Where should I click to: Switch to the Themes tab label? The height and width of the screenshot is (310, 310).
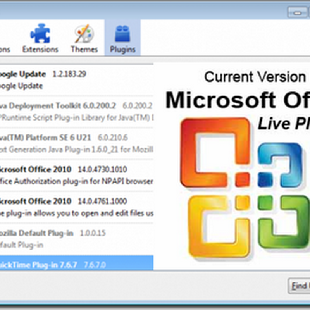coord(84,49)
